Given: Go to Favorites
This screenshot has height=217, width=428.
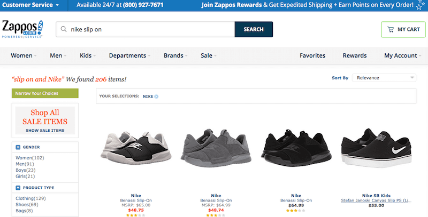Looking at the screenshot, I should point(312,55).
